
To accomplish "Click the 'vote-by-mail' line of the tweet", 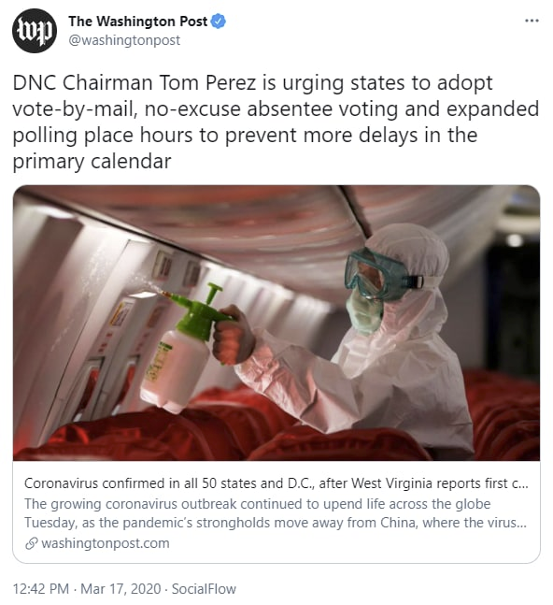I will [276, 109].
